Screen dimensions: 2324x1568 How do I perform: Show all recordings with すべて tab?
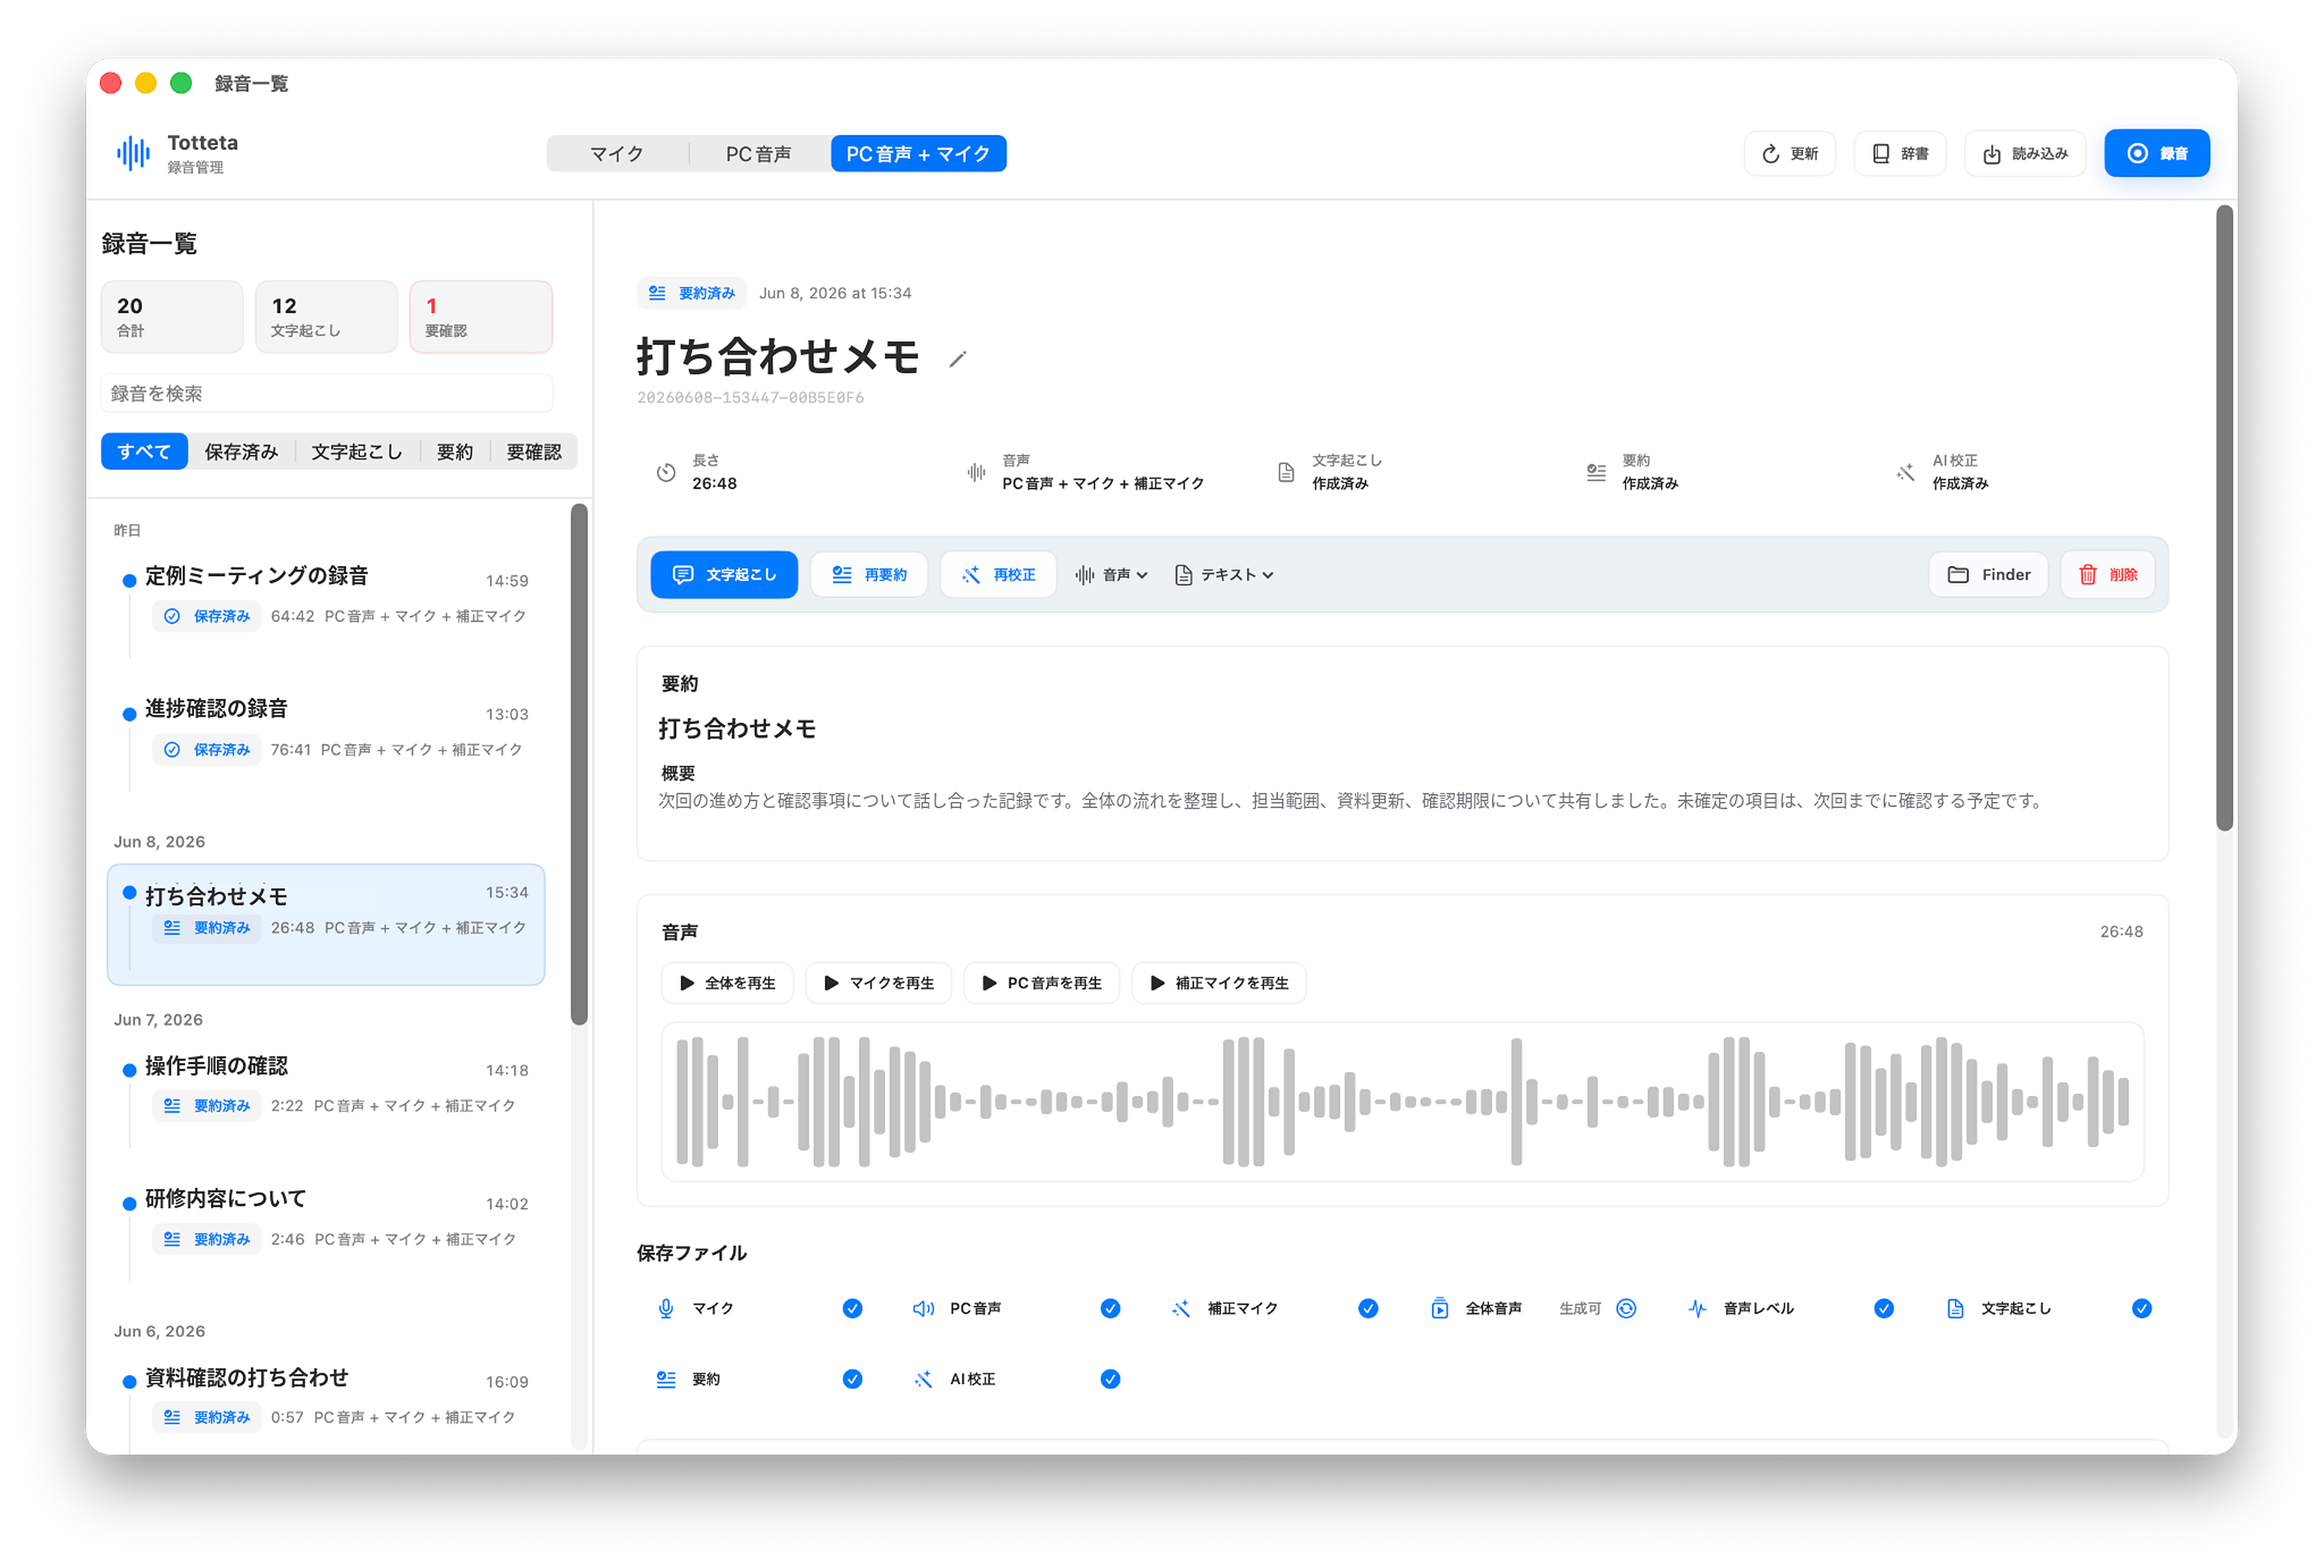144,452
